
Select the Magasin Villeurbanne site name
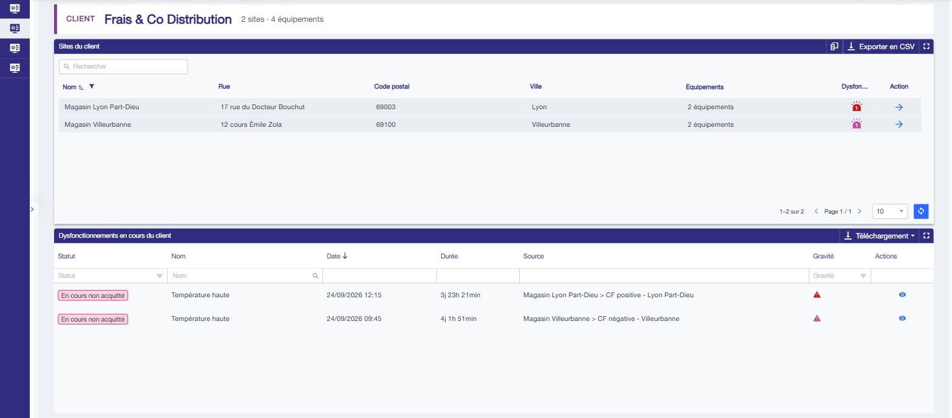click(98, 124)
